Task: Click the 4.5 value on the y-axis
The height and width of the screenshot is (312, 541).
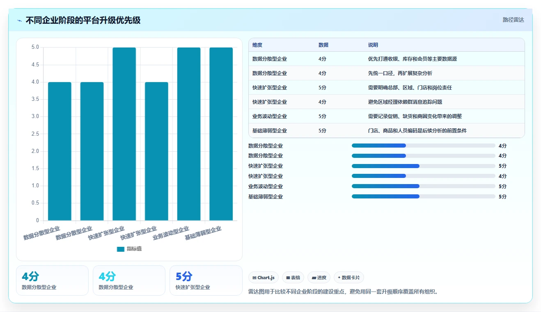Action: click(x=35, y=65)
